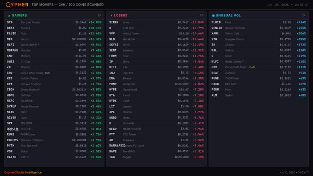Click the HOME Defi App ticker

(11, 95)
